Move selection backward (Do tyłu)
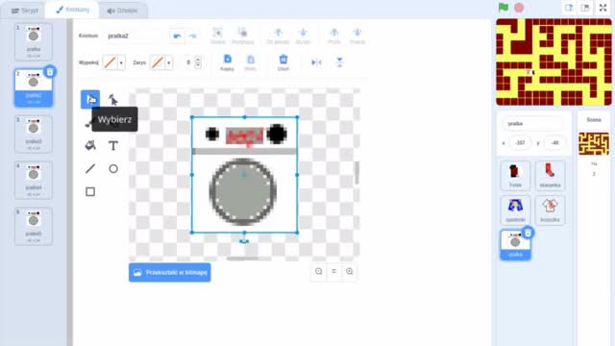Image resolution: width=615 pixels, height=346 pixels. pyautogui.click(x=303, y=36)
